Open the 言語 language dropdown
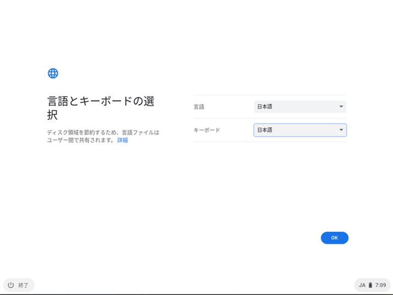Screen dimensions: 393x295 (300, 107)
